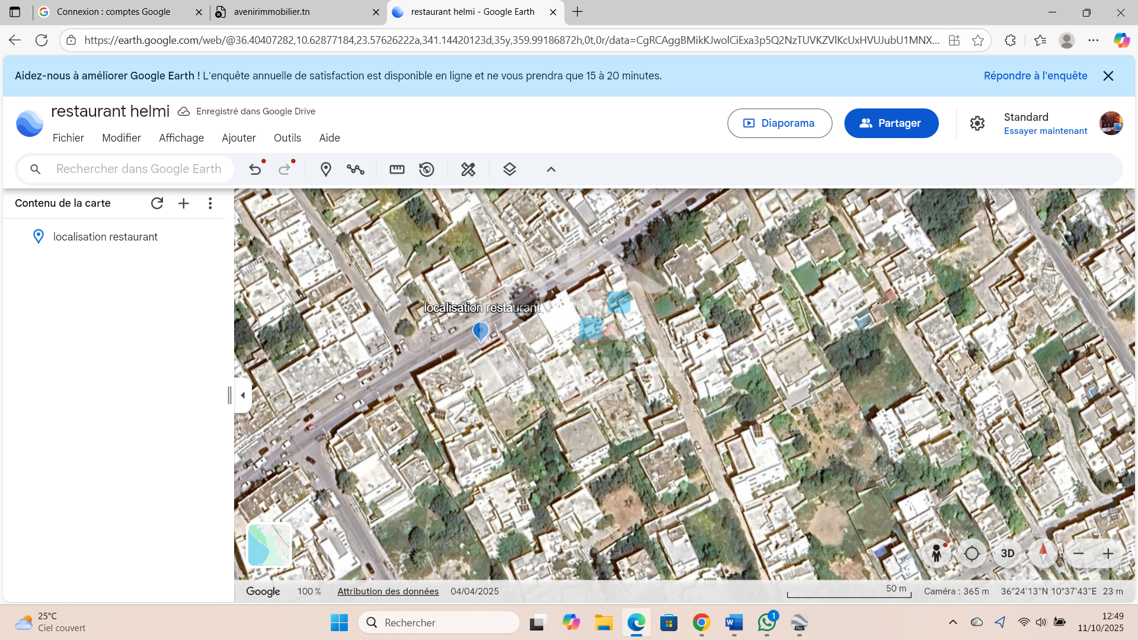The image size is (1138, 640).
Task: Open the historical imagery clock icon
Action: pos(427,169)
